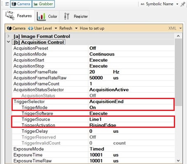Click the Refresh button
The width and height of the screenshot is (187, 164).
[x=66, y=28]
